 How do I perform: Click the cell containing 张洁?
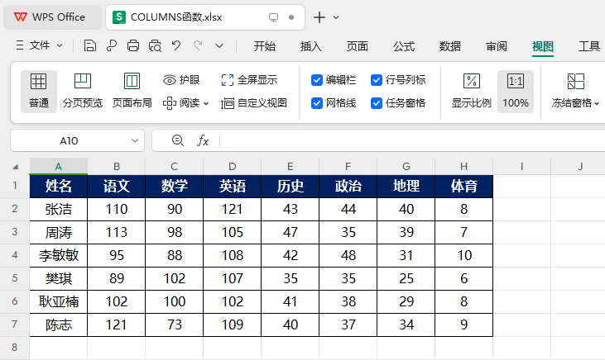58,209
